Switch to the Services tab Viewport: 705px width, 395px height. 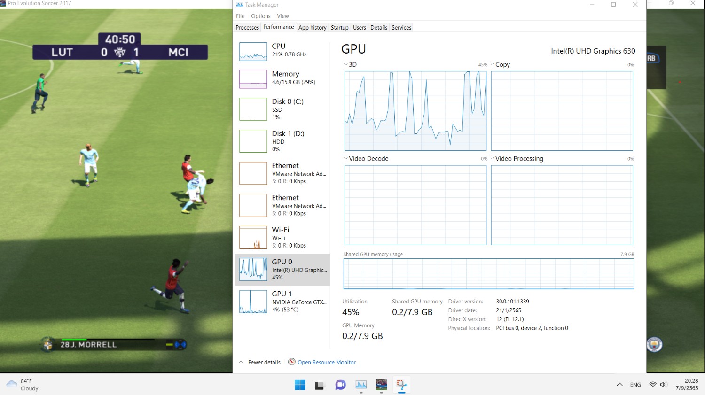401,28
